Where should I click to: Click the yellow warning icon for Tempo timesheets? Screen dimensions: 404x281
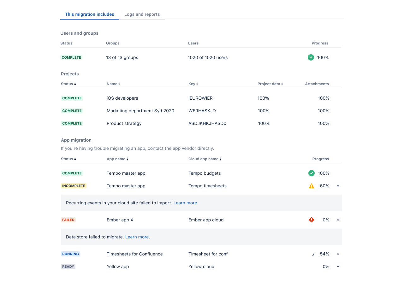tap(312, 186)
